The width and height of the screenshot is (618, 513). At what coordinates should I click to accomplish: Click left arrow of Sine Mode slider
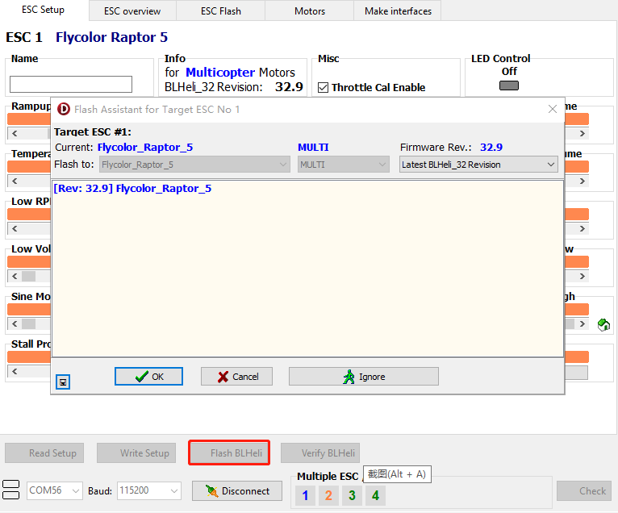click(x=15, y=324)
